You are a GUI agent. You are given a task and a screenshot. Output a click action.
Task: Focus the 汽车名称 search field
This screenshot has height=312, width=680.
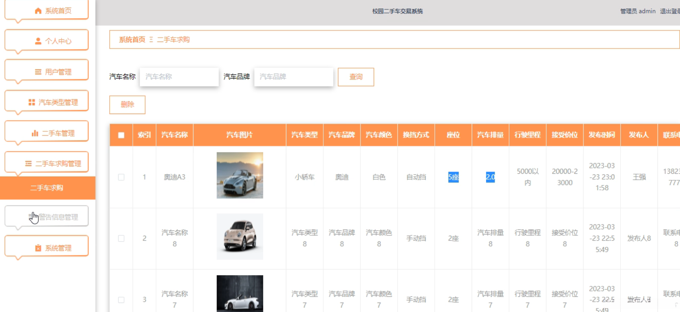click(179, 77)
